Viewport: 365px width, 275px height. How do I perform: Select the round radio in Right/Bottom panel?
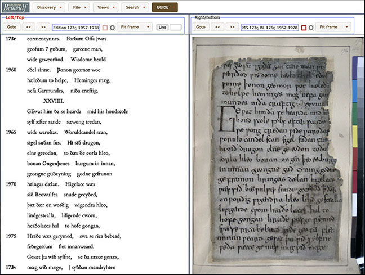pyautogui.click(x=311, y=28)
